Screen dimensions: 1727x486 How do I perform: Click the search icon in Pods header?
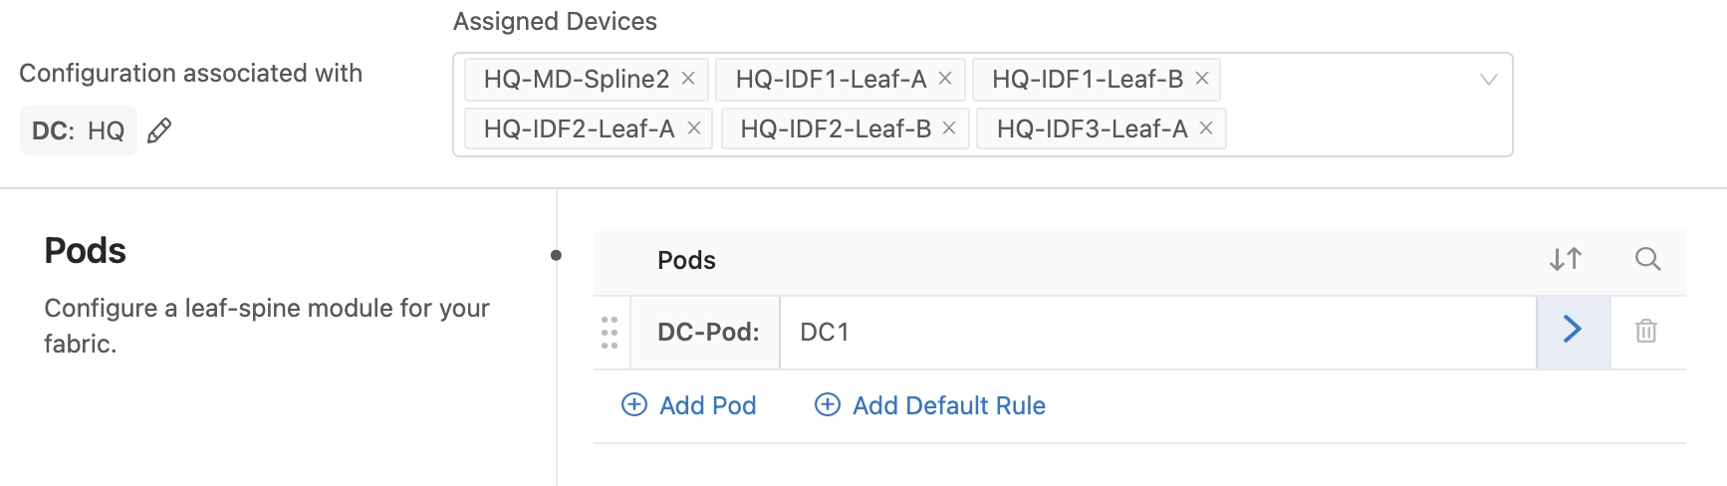click(1647, 260)
